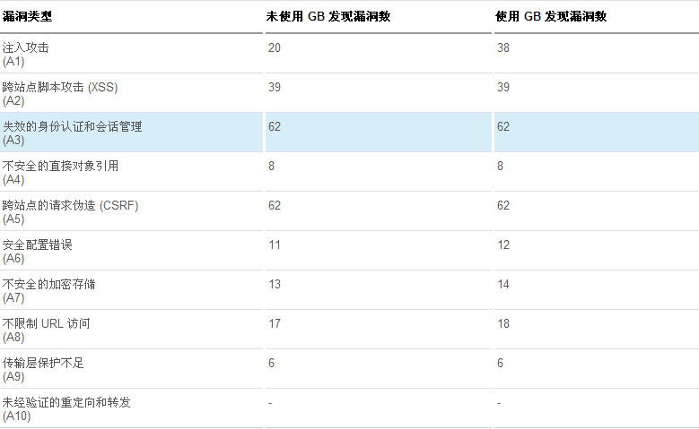
Task: Click value 14 in the 不安全的加密存储 row
Action: (x=503, y=284)
